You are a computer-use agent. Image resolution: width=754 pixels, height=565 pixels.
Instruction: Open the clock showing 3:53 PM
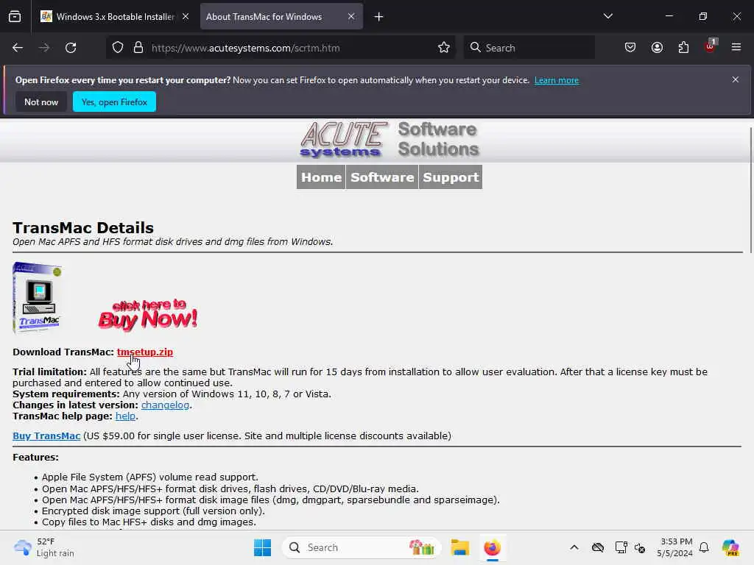[x=675, y=547]
